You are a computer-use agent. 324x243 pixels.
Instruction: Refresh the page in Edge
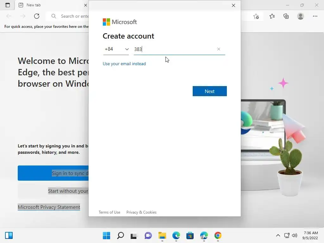[x=37, y=16]
